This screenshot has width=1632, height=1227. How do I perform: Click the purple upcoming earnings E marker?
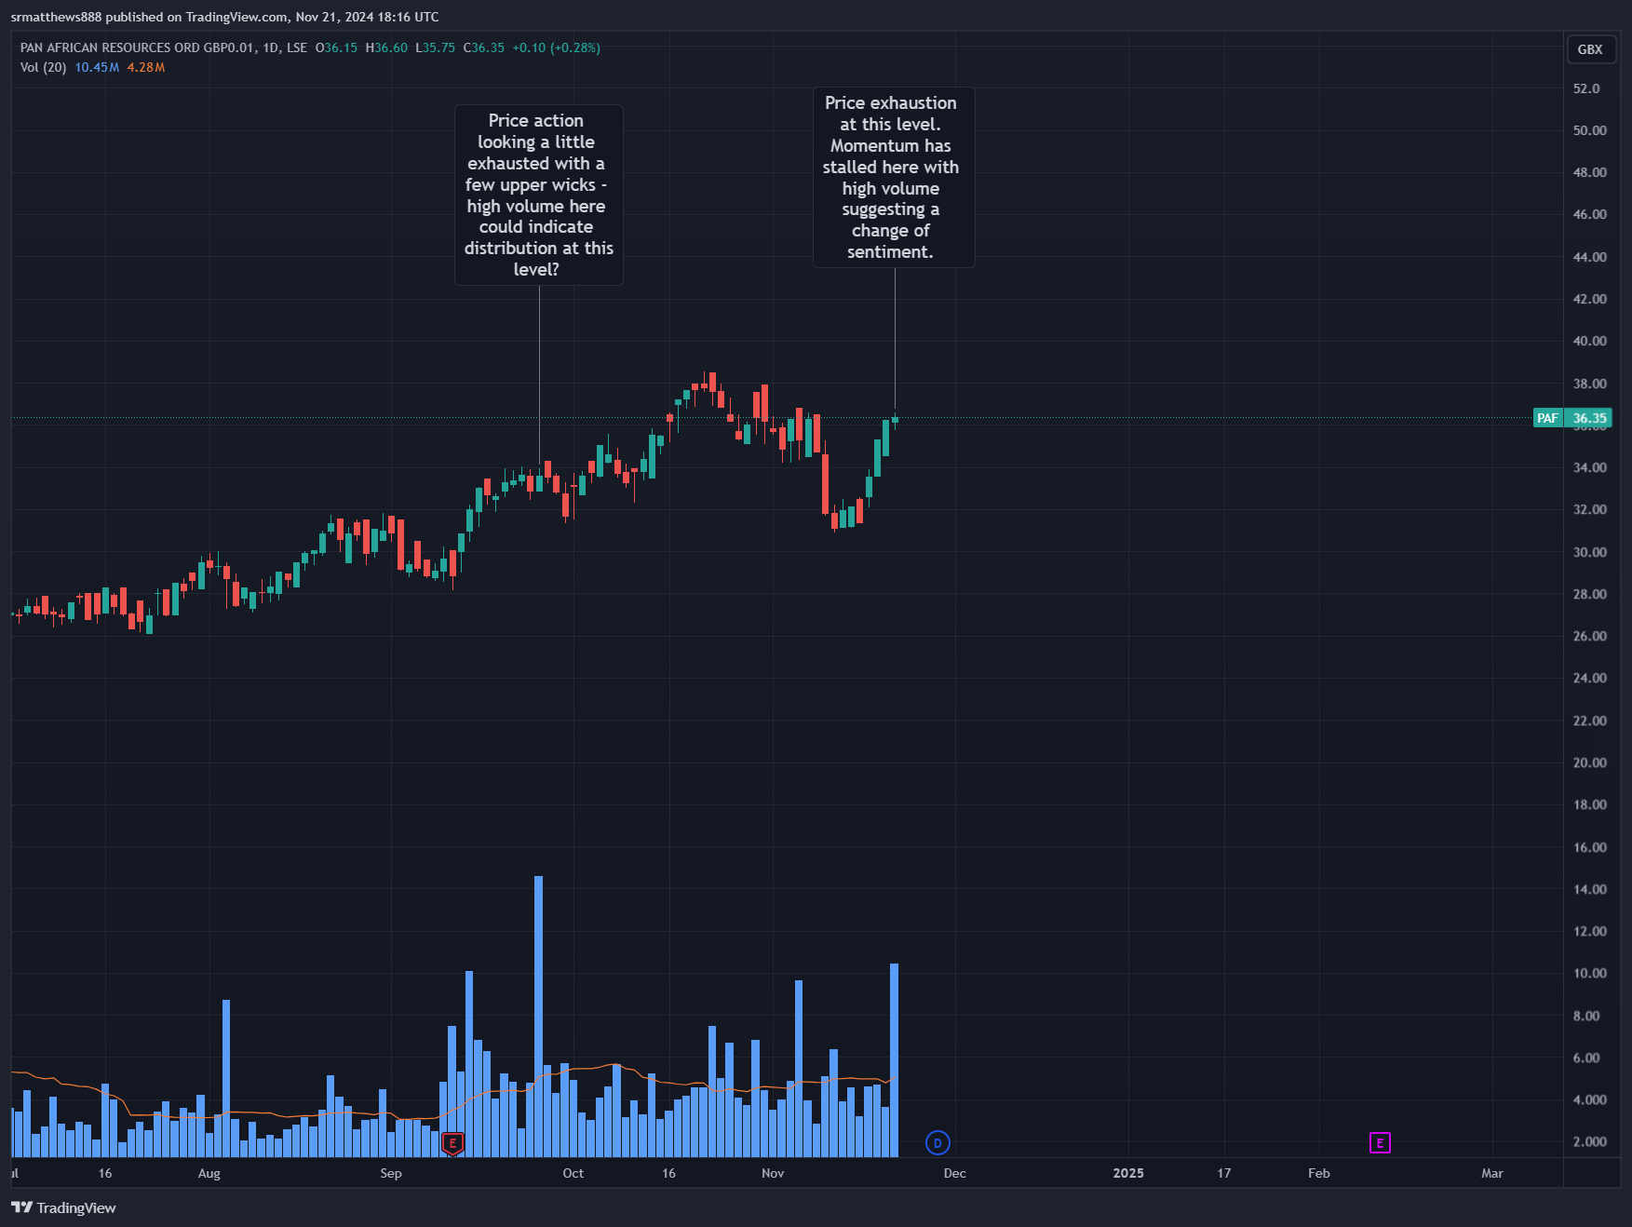(1380, 1142)
